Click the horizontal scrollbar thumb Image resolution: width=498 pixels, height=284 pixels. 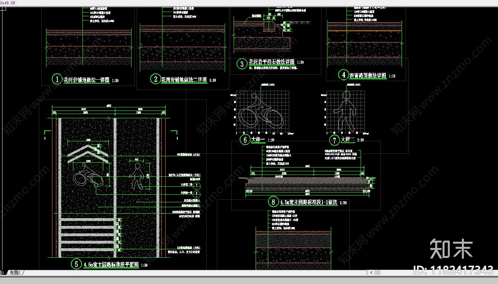coord(377,273)
